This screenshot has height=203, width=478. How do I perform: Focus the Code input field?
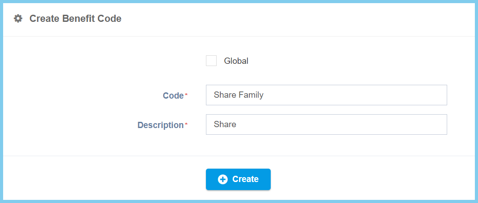(326, 95)
